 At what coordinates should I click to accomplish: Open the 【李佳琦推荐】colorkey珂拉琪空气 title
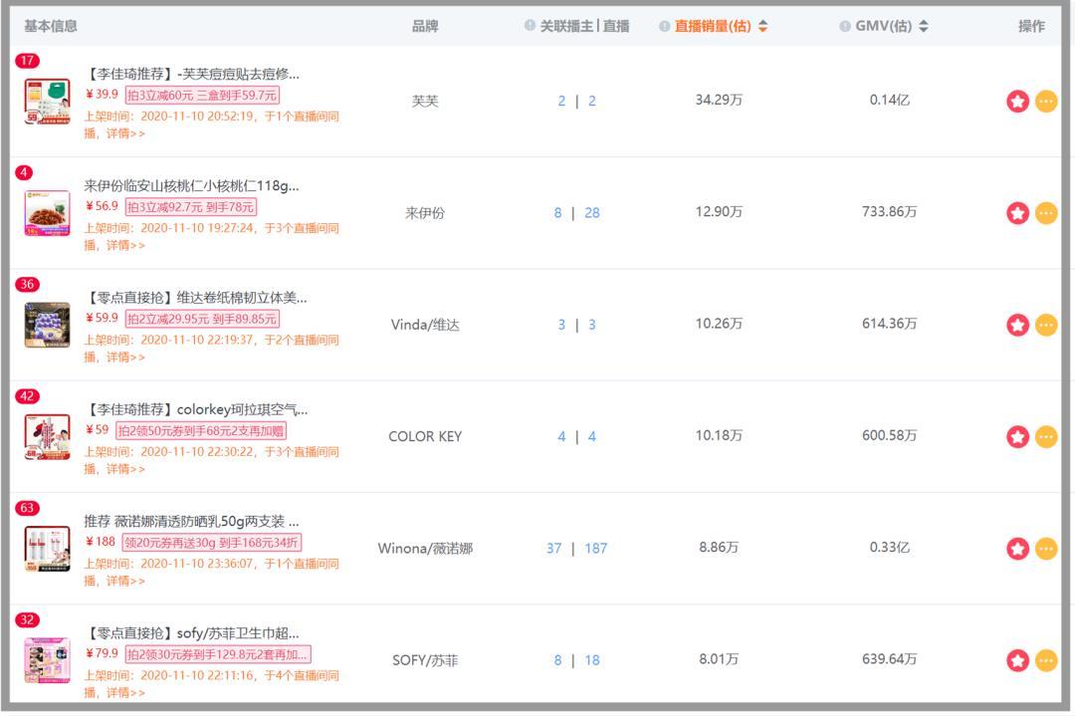pos(196,409)
